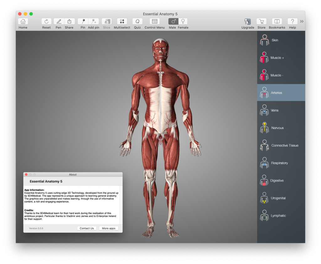Screen dimensions: 321x264
Task: Click "Essential Anatomy 5" heading in About
Action: (46, 181)
